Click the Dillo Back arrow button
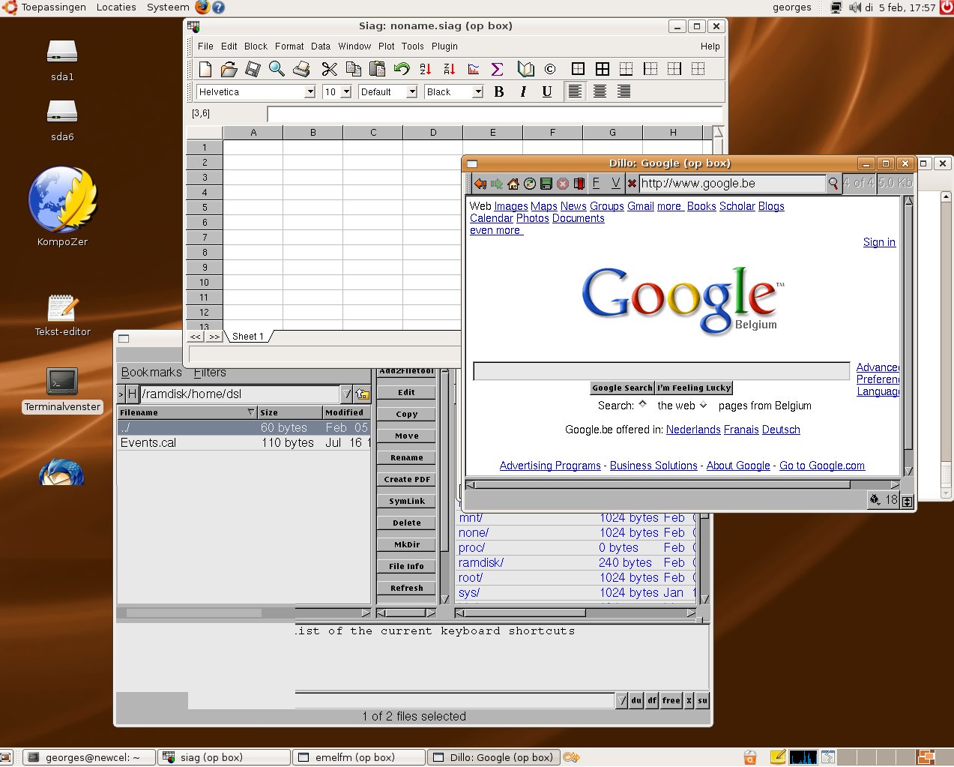The image size is (954, 767). [480, 184]
